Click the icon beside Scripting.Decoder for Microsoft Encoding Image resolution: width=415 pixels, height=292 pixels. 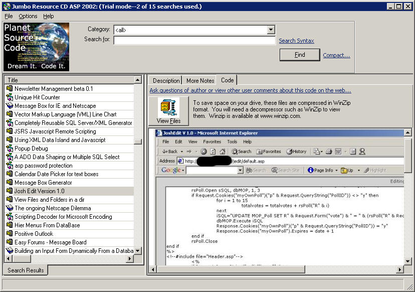pyautogui.click(x=10, y=216)
